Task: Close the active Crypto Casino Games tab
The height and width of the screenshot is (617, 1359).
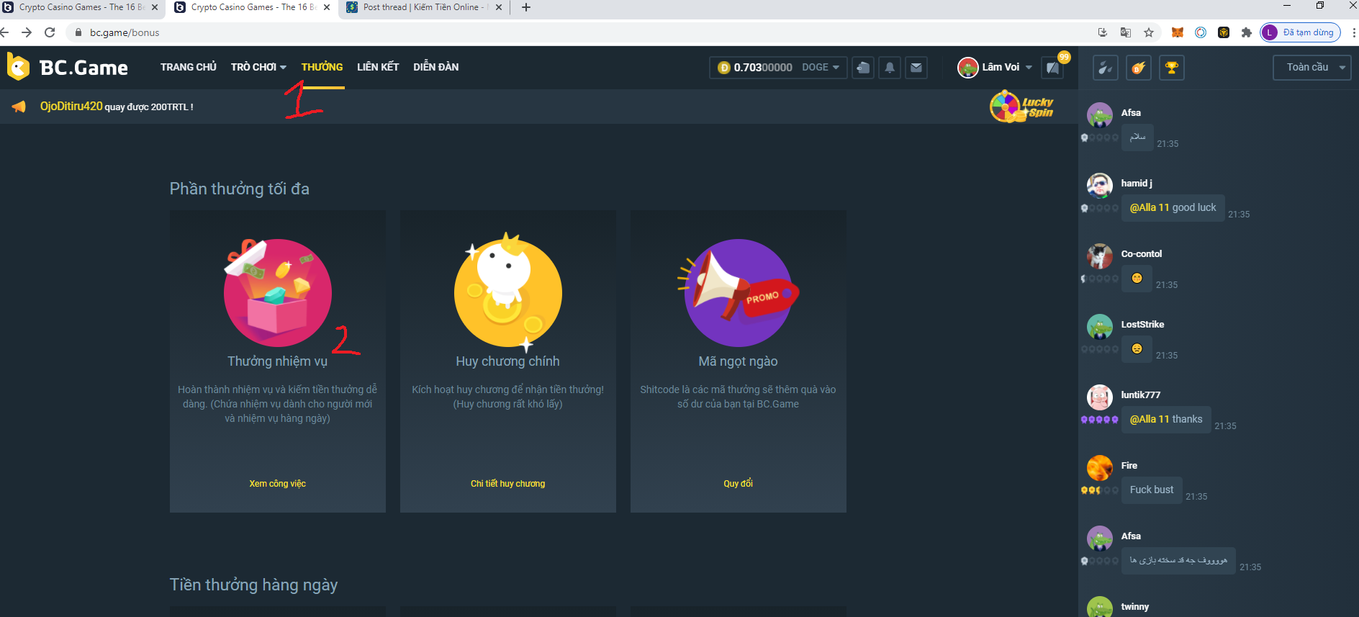Action: [x=327, y=7]
